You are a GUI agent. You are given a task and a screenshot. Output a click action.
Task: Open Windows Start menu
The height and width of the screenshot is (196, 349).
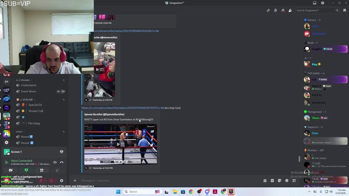click(x=118, y=192)
